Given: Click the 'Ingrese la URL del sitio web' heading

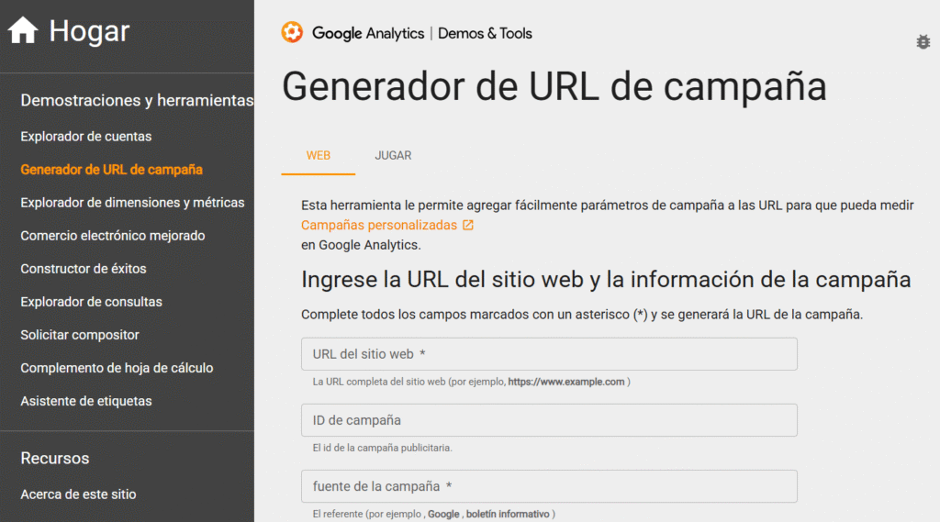Looking at the screenshot, I should 606,279.
